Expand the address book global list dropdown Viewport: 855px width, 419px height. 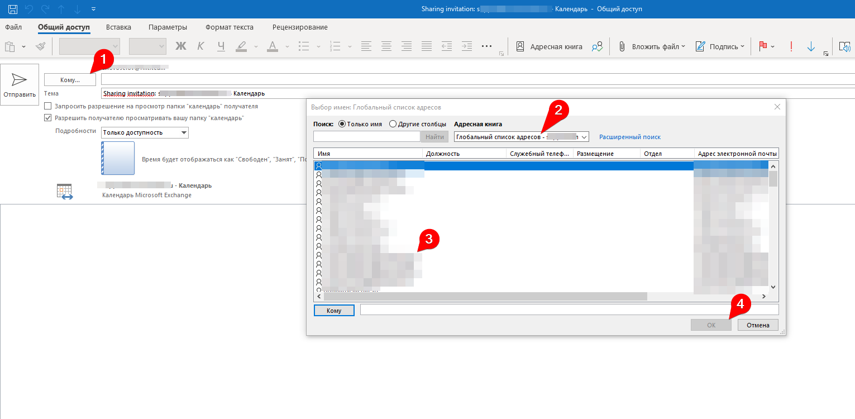point(584,137)
